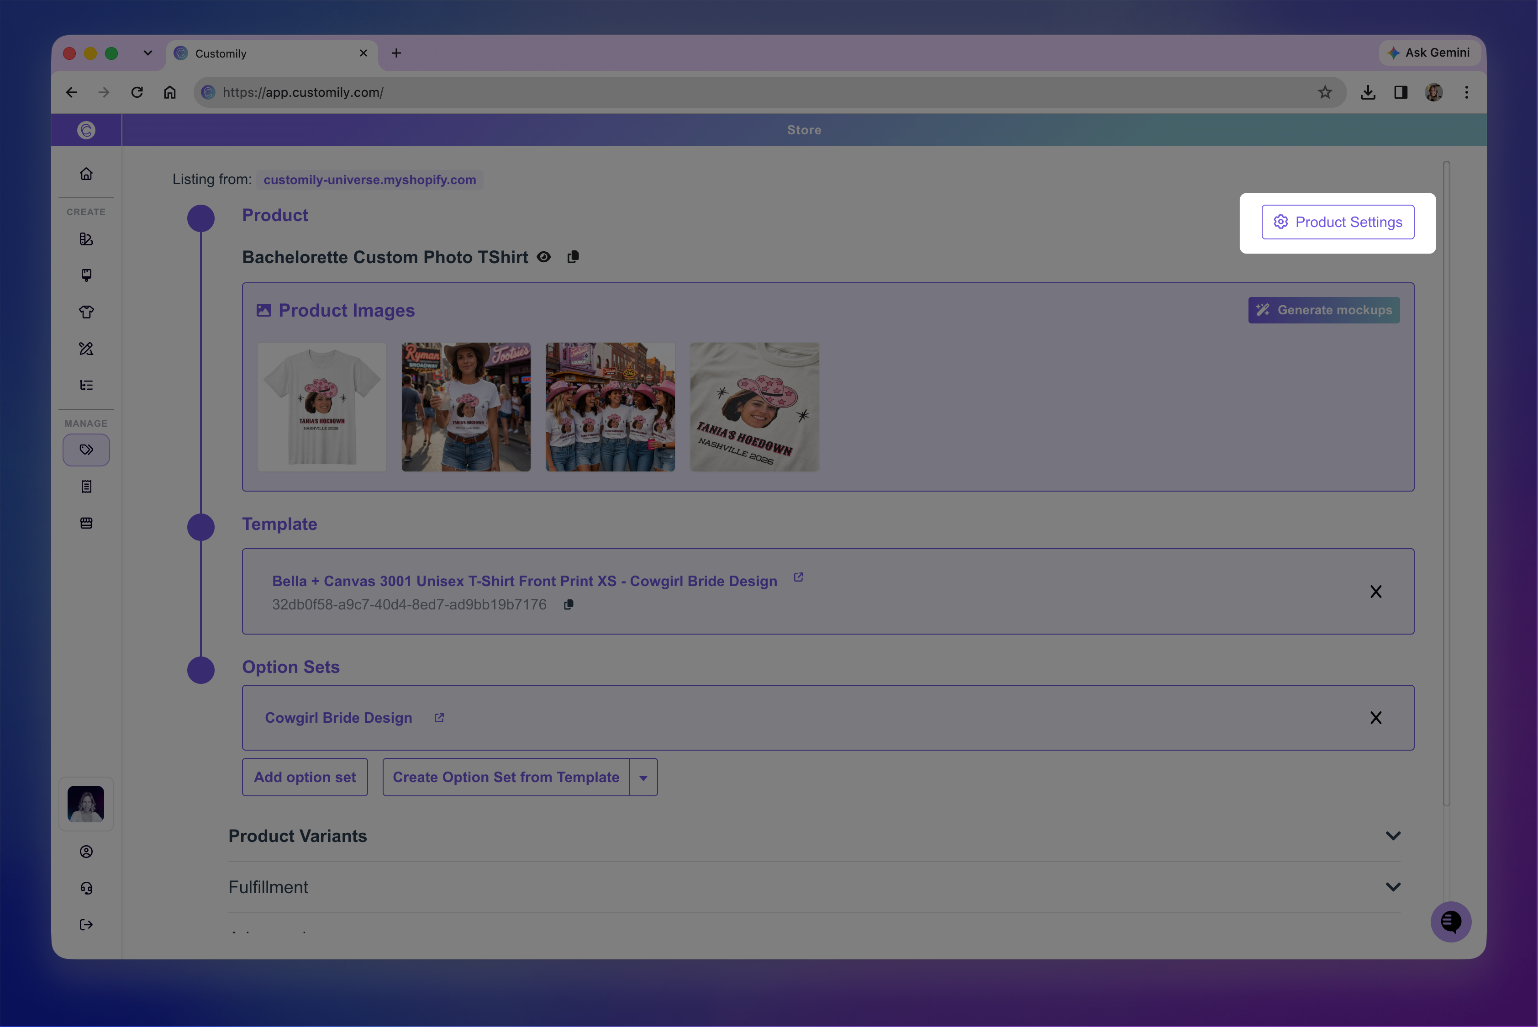Open the browser tab list chevron
This screenshot has width=1538, height=1027.
click(x=148, y=53)
